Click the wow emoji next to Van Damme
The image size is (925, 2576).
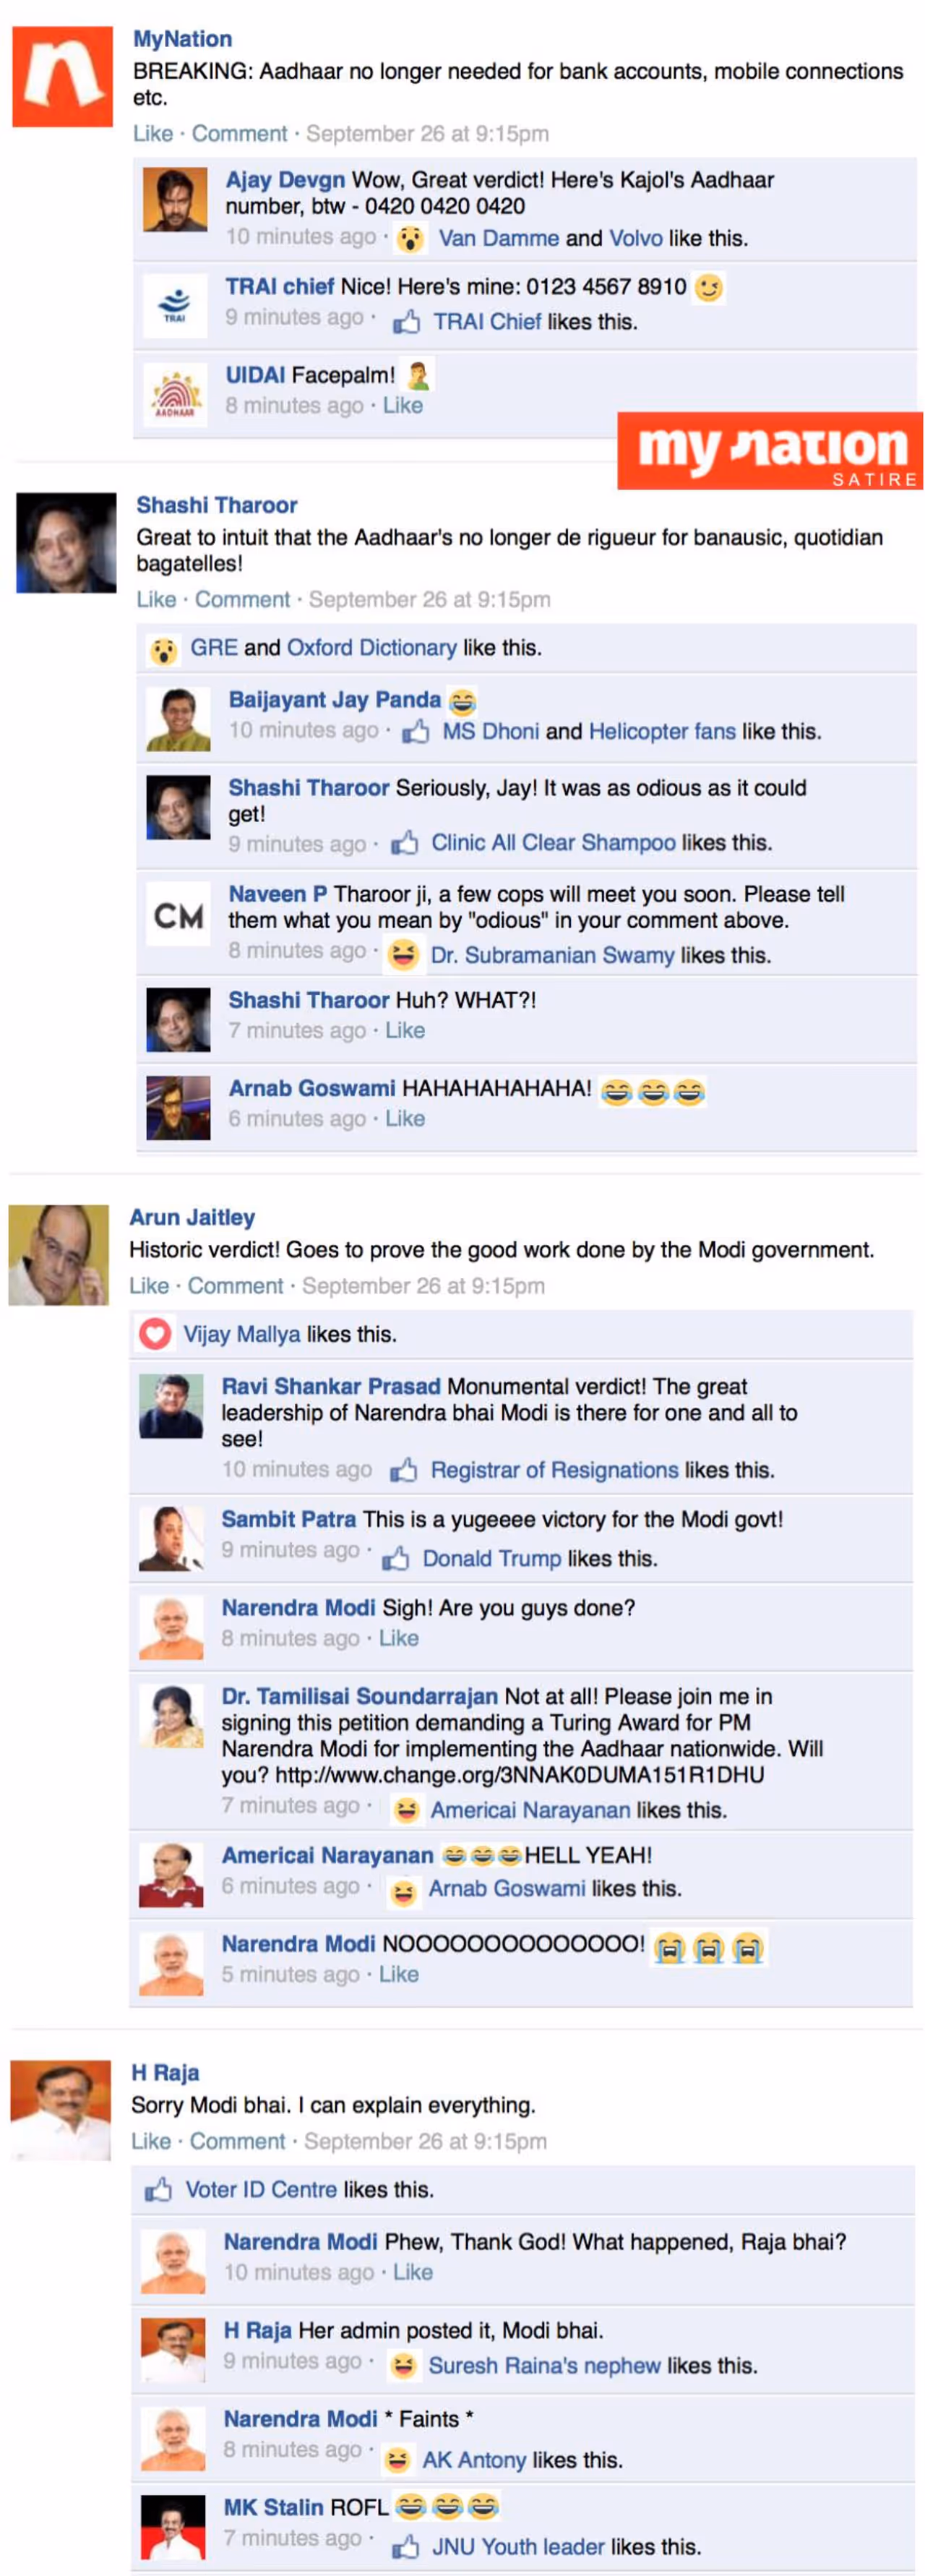click(409, 239)
